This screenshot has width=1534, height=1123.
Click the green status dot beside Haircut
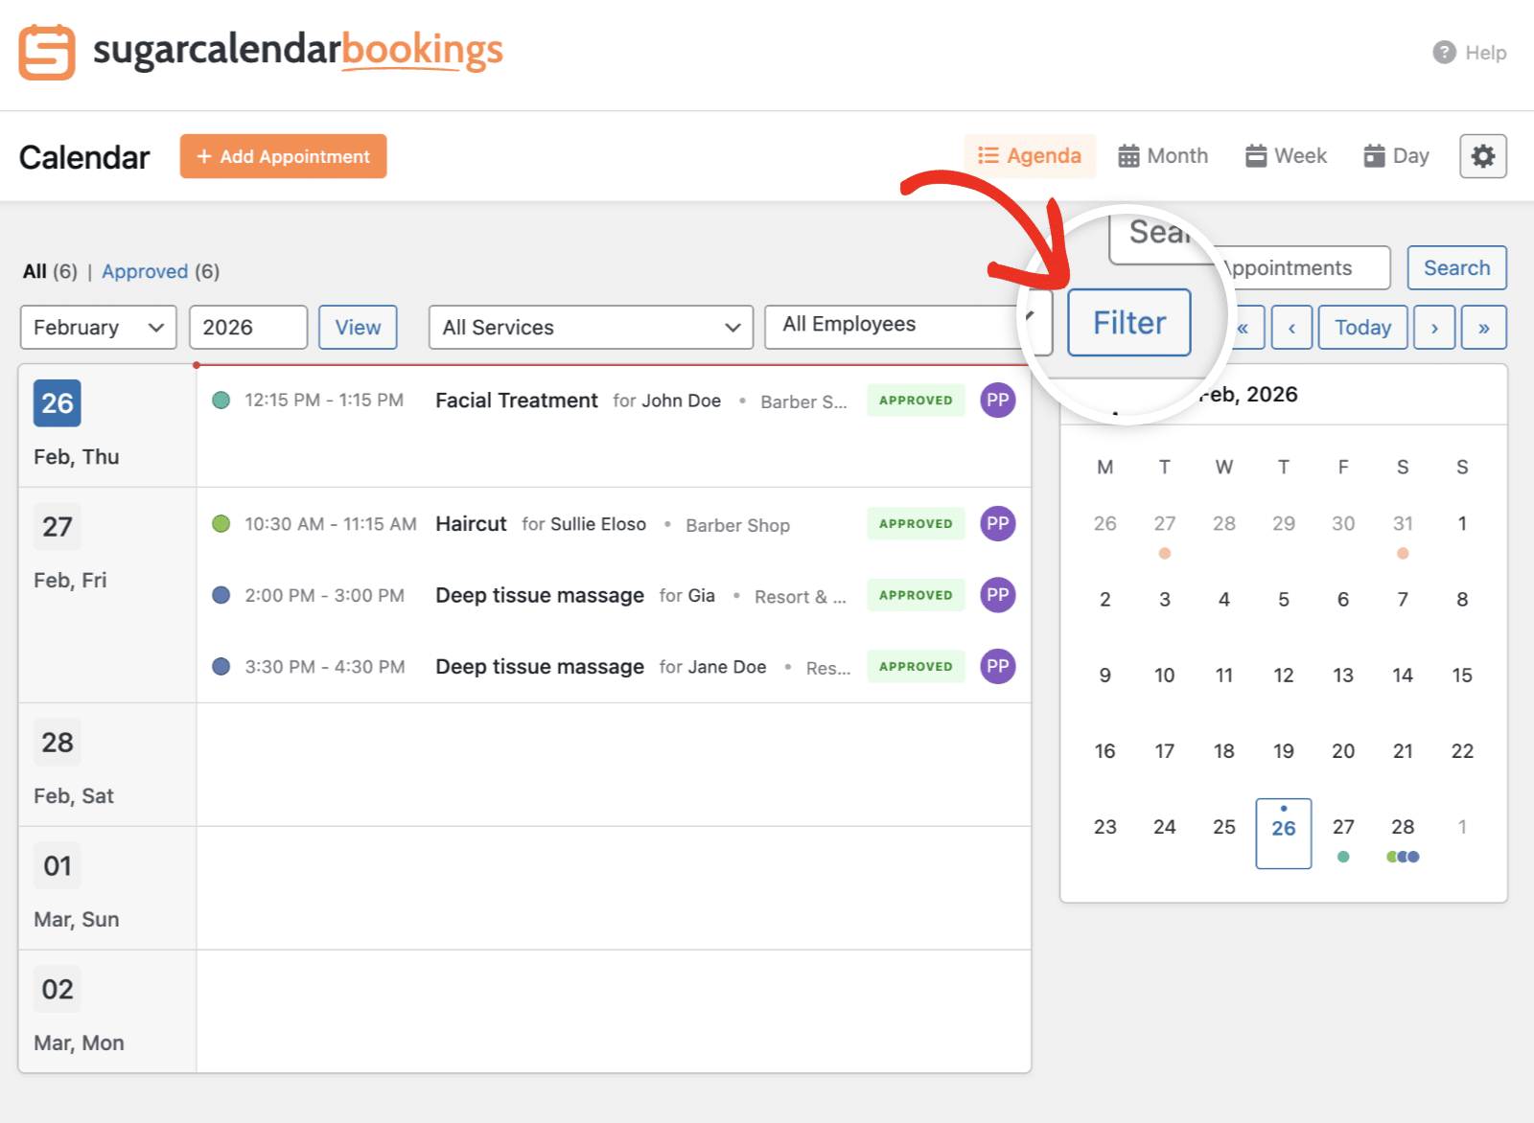point(221,524)
